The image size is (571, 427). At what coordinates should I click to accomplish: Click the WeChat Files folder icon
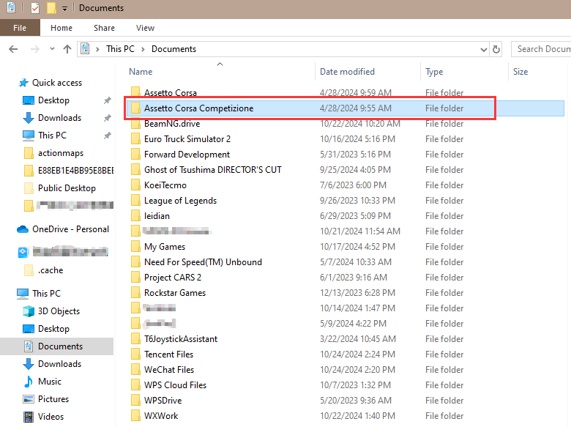tap(135, 369)
